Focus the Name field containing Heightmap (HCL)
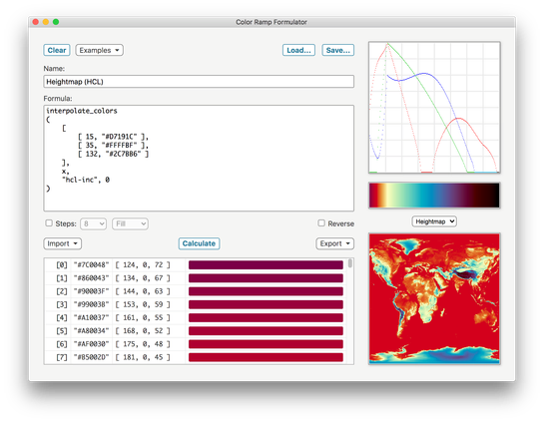Image resolution: width=544 pixels, height=422 pixels. coord(199,82)
